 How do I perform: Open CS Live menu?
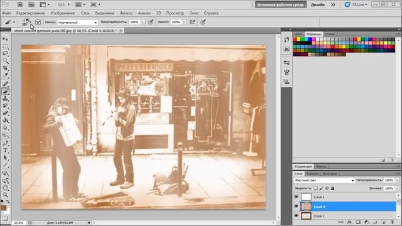click(356, 4)
